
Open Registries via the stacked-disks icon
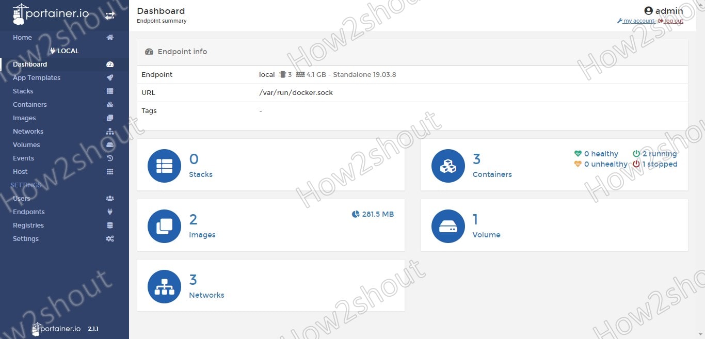(109, 225)
